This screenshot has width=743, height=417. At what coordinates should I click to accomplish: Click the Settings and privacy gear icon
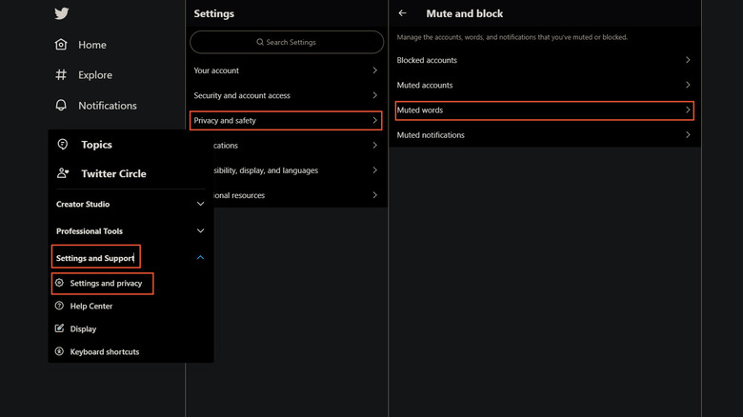[x=60, y=283]
